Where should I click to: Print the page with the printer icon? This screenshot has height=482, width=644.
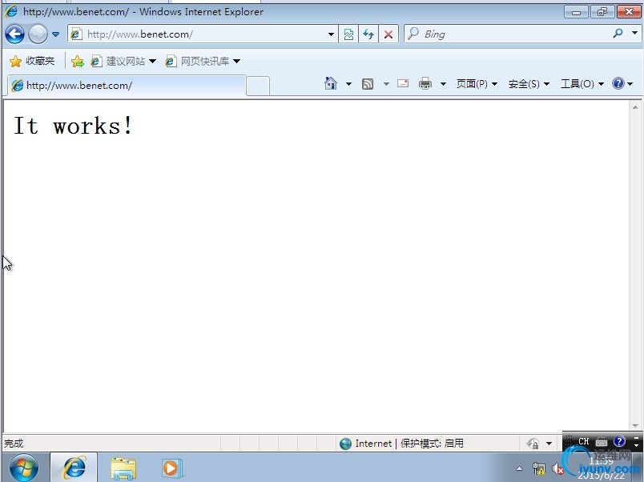425,83
